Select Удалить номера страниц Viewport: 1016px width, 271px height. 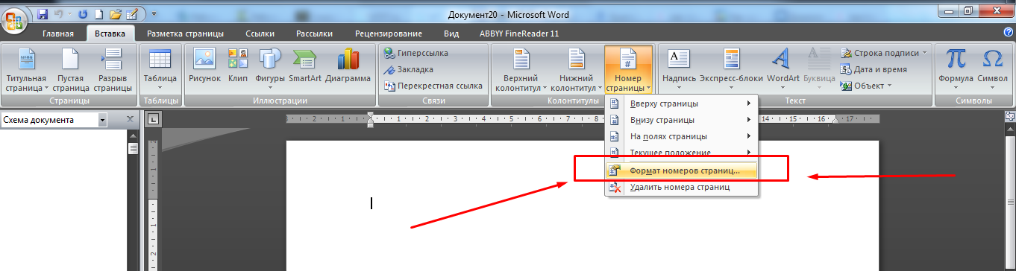point(681,187)
